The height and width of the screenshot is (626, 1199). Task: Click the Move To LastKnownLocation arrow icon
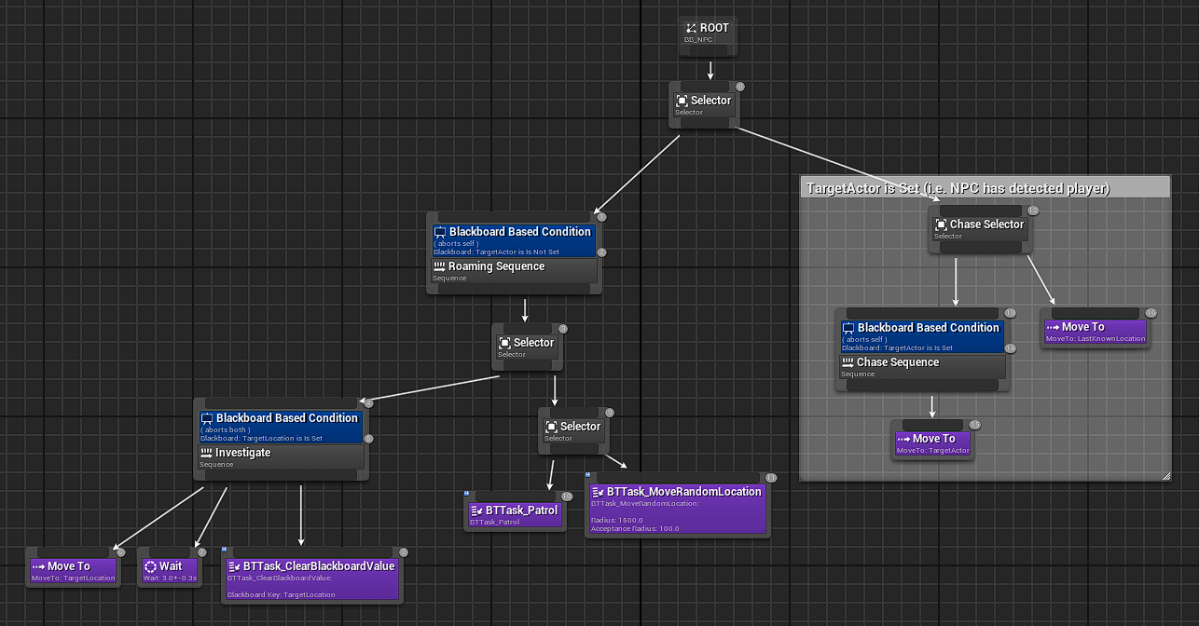1054,327
